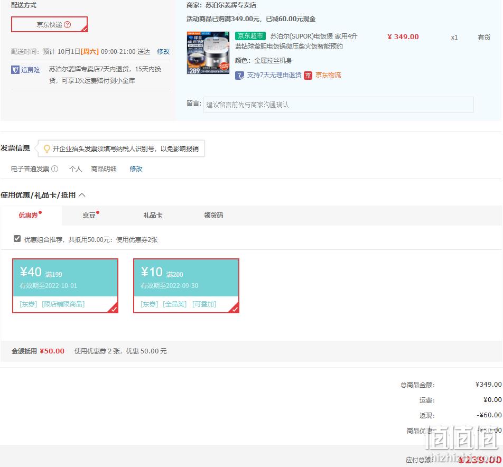Click the help icon beside 京东快递

click(68, 25)
